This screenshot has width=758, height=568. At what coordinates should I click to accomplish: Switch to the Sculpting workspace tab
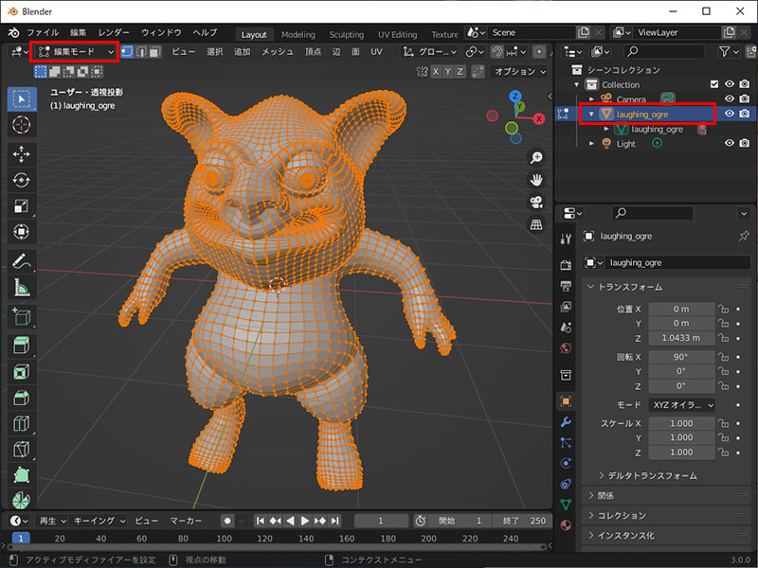(346, 35)
